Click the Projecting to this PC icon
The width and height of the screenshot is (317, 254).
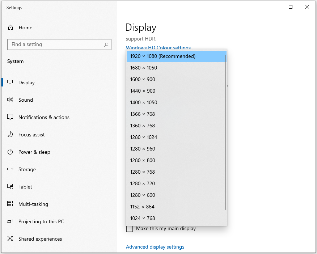10,221
